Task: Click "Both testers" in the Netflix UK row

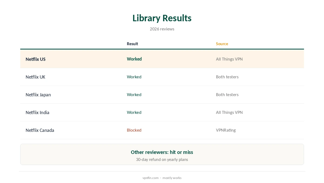Action: pyautogui.click(x=227, y=77)
